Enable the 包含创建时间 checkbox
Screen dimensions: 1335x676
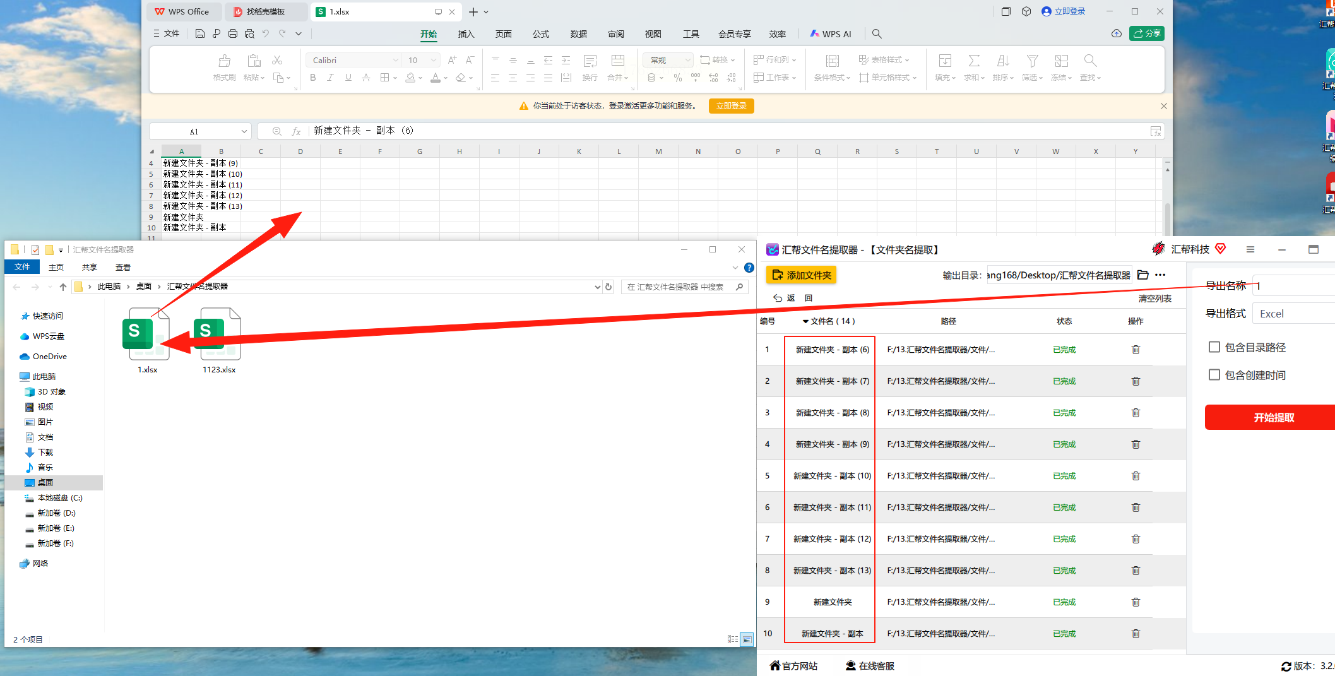(x=1214, y=375)
